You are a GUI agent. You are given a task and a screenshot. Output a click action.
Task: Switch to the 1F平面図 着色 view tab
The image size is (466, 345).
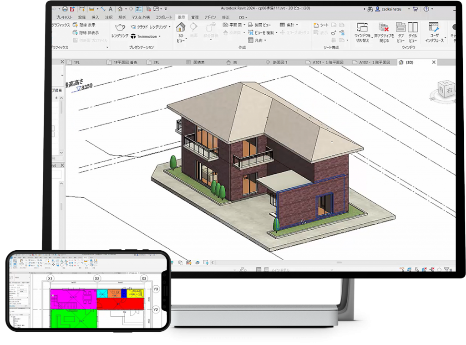click(x=122, y=62)
